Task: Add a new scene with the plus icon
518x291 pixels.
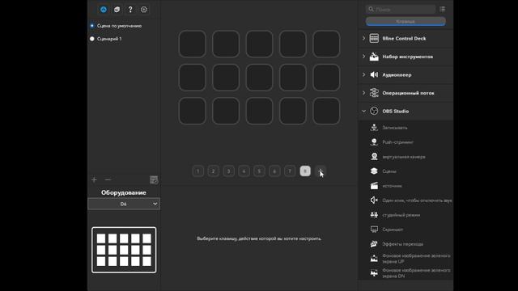Action: (94, 179)
